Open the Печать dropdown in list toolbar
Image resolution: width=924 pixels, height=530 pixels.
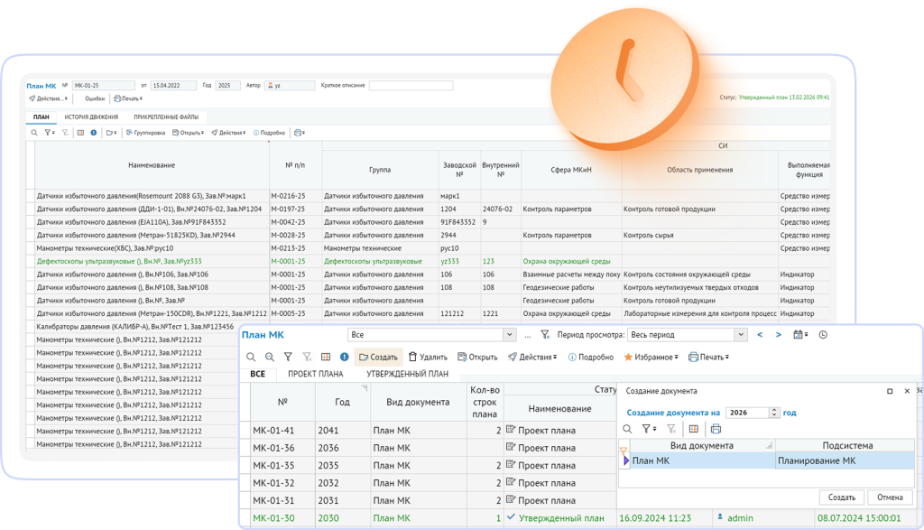[709, 358]
